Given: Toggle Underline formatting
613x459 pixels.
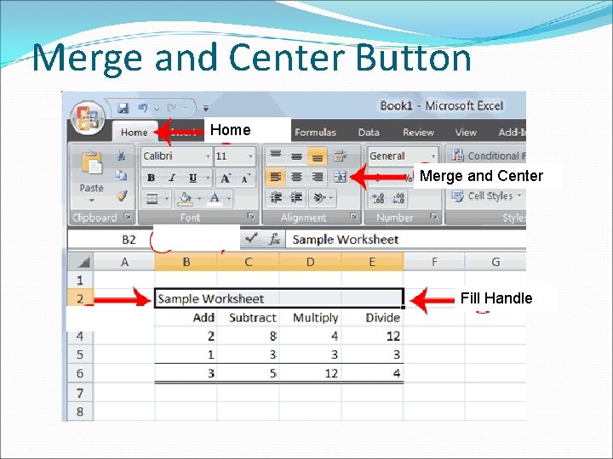Looking at the screenshot, I should (192, 178).
